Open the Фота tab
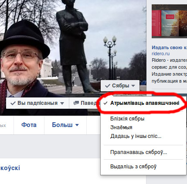Screen dimensions: 187x184 (x=29, y=125)
